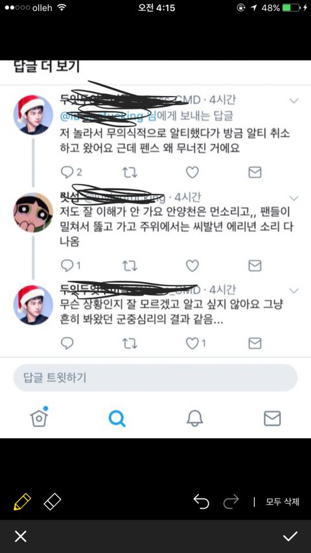Viewport: 311px width, 553px height.
Task: Select the eraser tool
Action: pyautogui.click(x=52, y=502)
